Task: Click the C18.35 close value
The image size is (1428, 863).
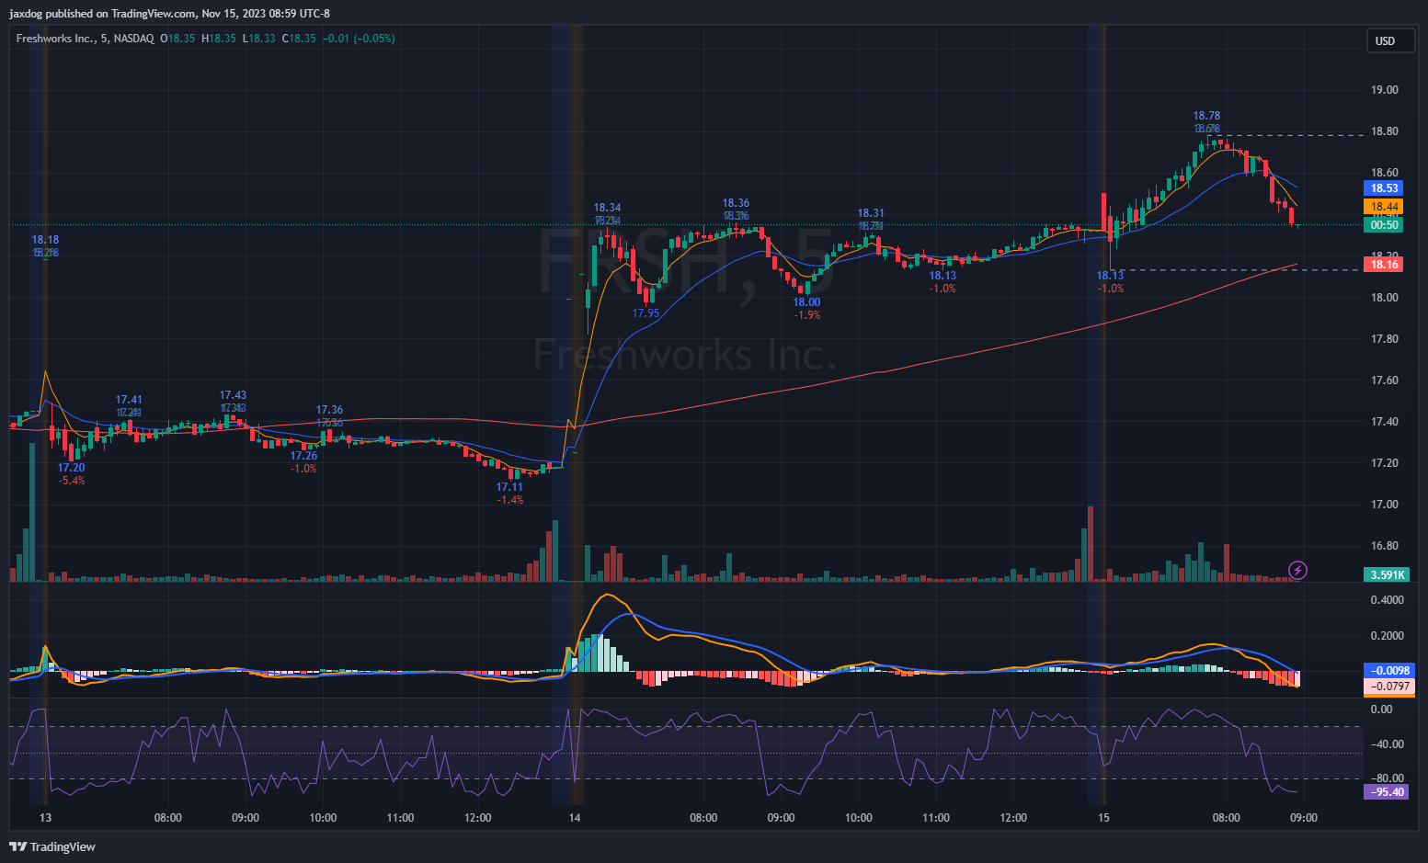Action: click(x=299, y=39)
